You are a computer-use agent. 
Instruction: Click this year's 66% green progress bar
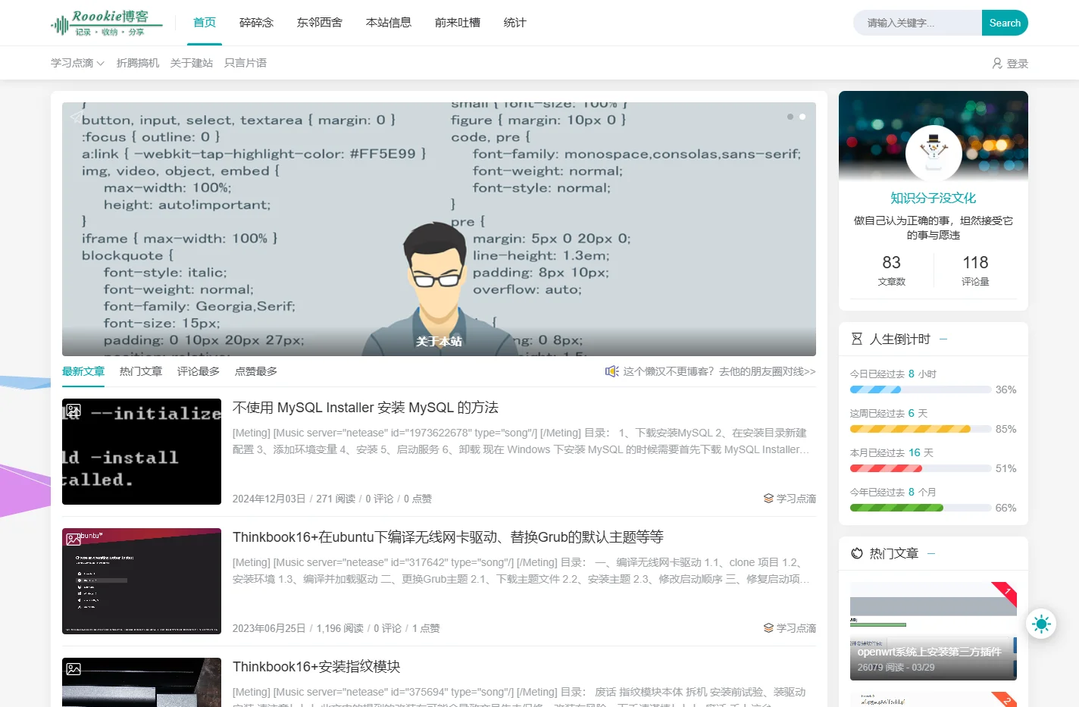coord(921,508)
